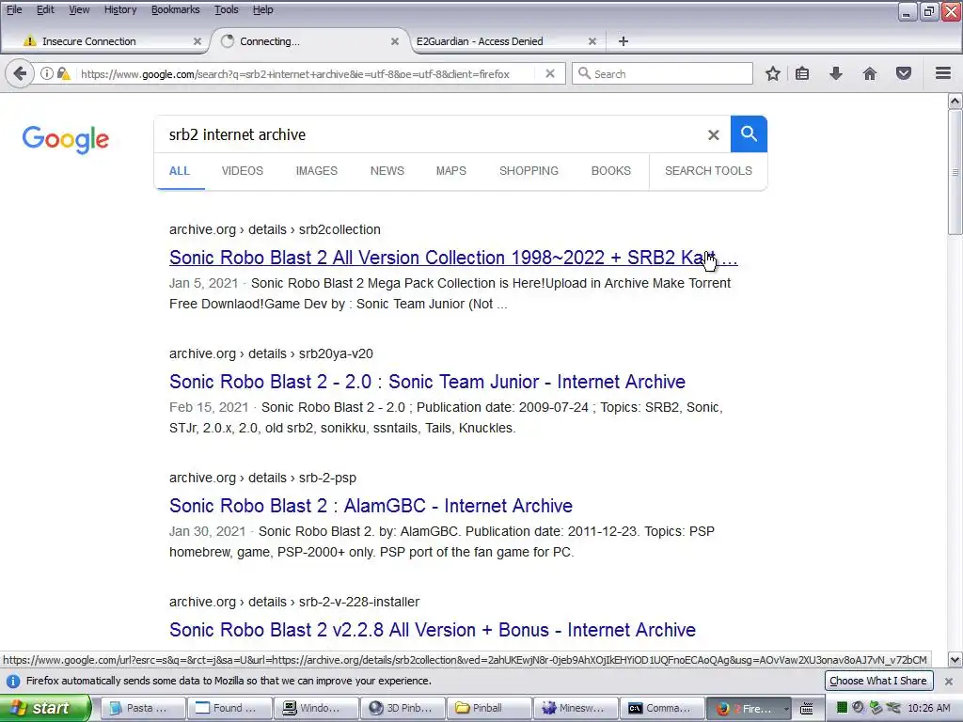Viewport: 963px width, 722px height.
Task: Open the Firefox hamburger menu
Action: 943,73
